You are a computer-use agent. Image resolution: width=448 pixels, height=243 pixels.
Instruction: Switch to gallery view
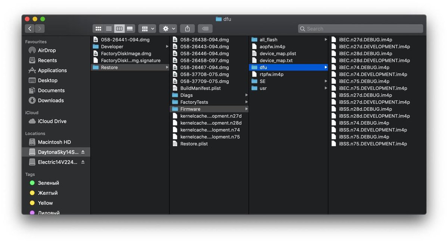point(130,29)
